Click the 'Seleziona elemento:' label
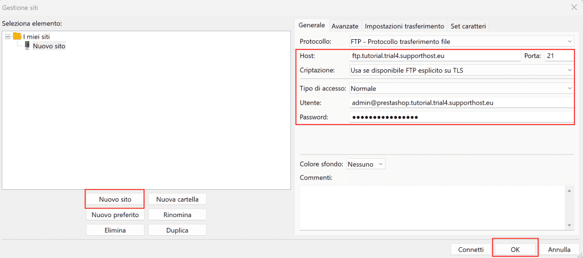Viewport: 583px width, 258px height. click(32, 23)
